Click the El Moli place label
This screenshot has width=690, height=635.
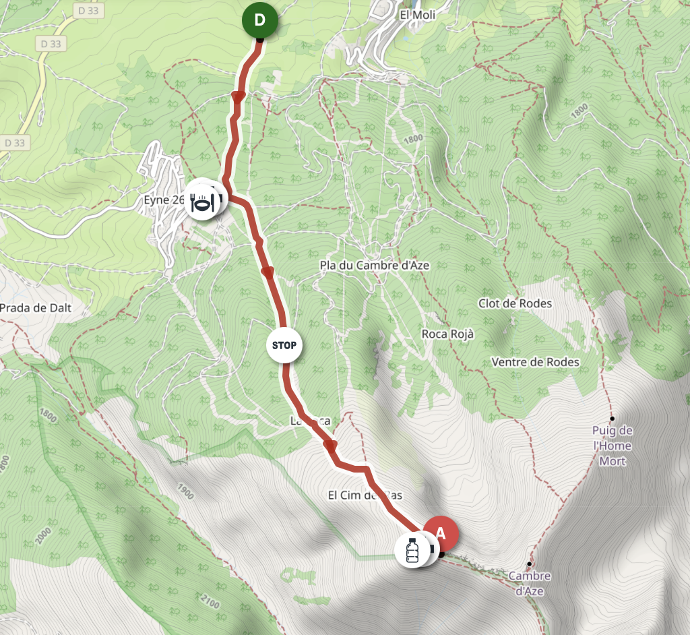tap(418, 15)
